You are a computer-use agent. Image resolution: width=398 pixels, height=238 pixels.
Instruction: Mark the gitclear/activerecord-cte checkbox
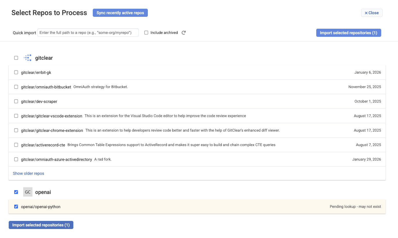[16, 145]
